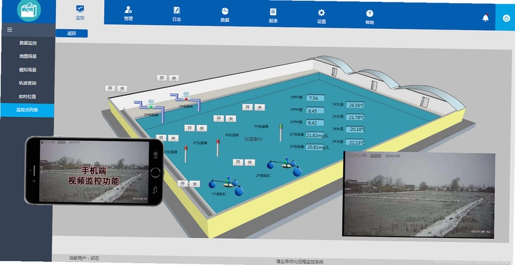
Task: Click the 1#PH value field 7.54
Action: (x=315, y=98)
